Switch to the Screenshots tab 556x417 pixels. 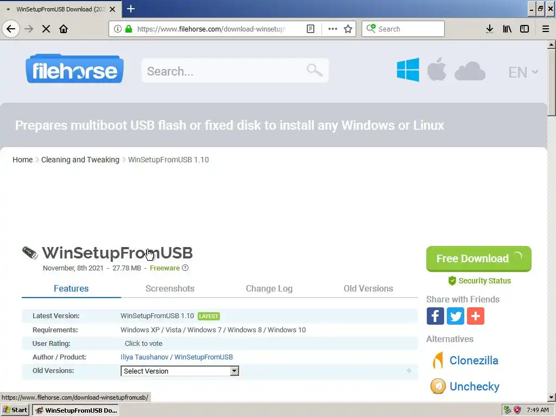170,288
